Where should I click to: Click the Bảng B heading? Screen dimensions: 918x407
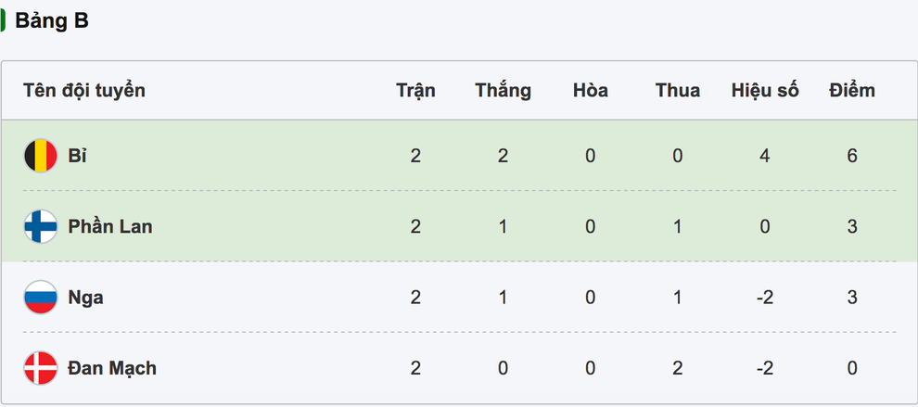pyautogui.click(x=52, y=20)
